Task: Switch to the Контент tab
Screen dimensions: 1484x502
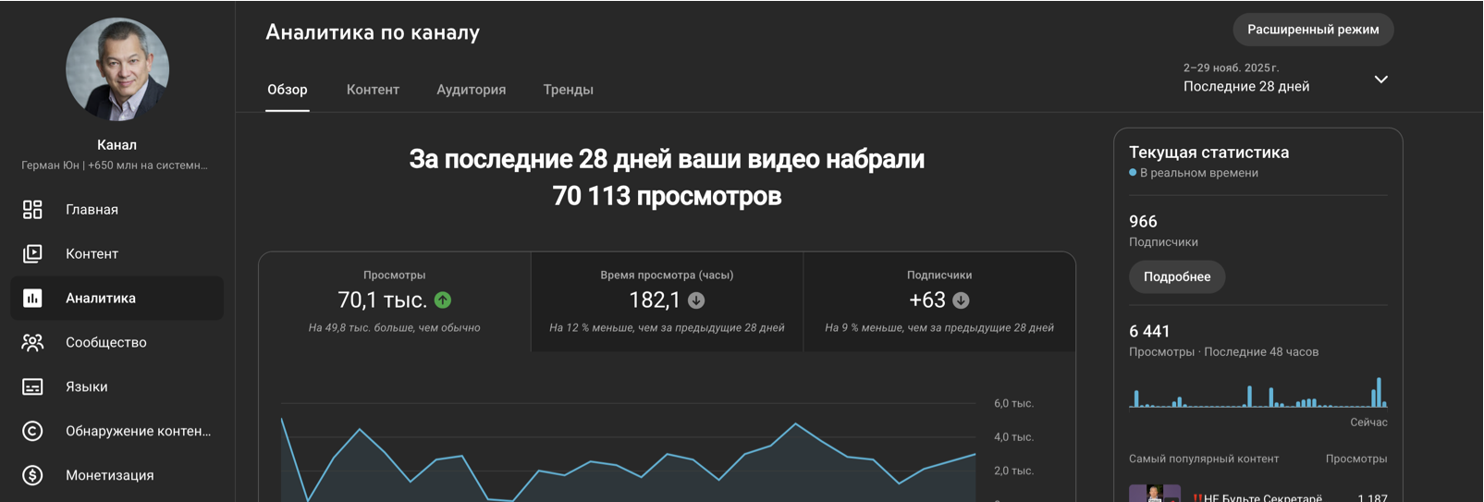Action: [x=373, y=90]
